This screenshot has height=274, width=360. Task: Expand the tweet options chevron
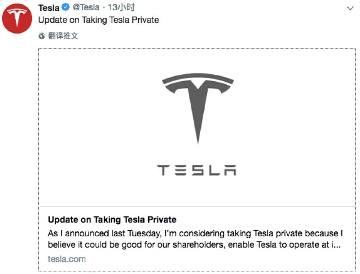[x=350, y=9]
